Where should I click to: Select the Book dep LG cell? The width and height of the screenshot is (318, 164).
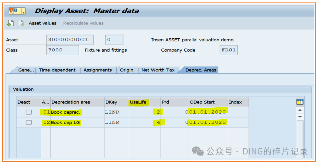77,122
